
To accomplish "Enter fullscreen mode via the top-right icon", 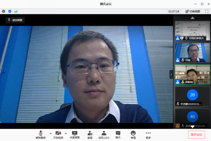I will point(207,11).
